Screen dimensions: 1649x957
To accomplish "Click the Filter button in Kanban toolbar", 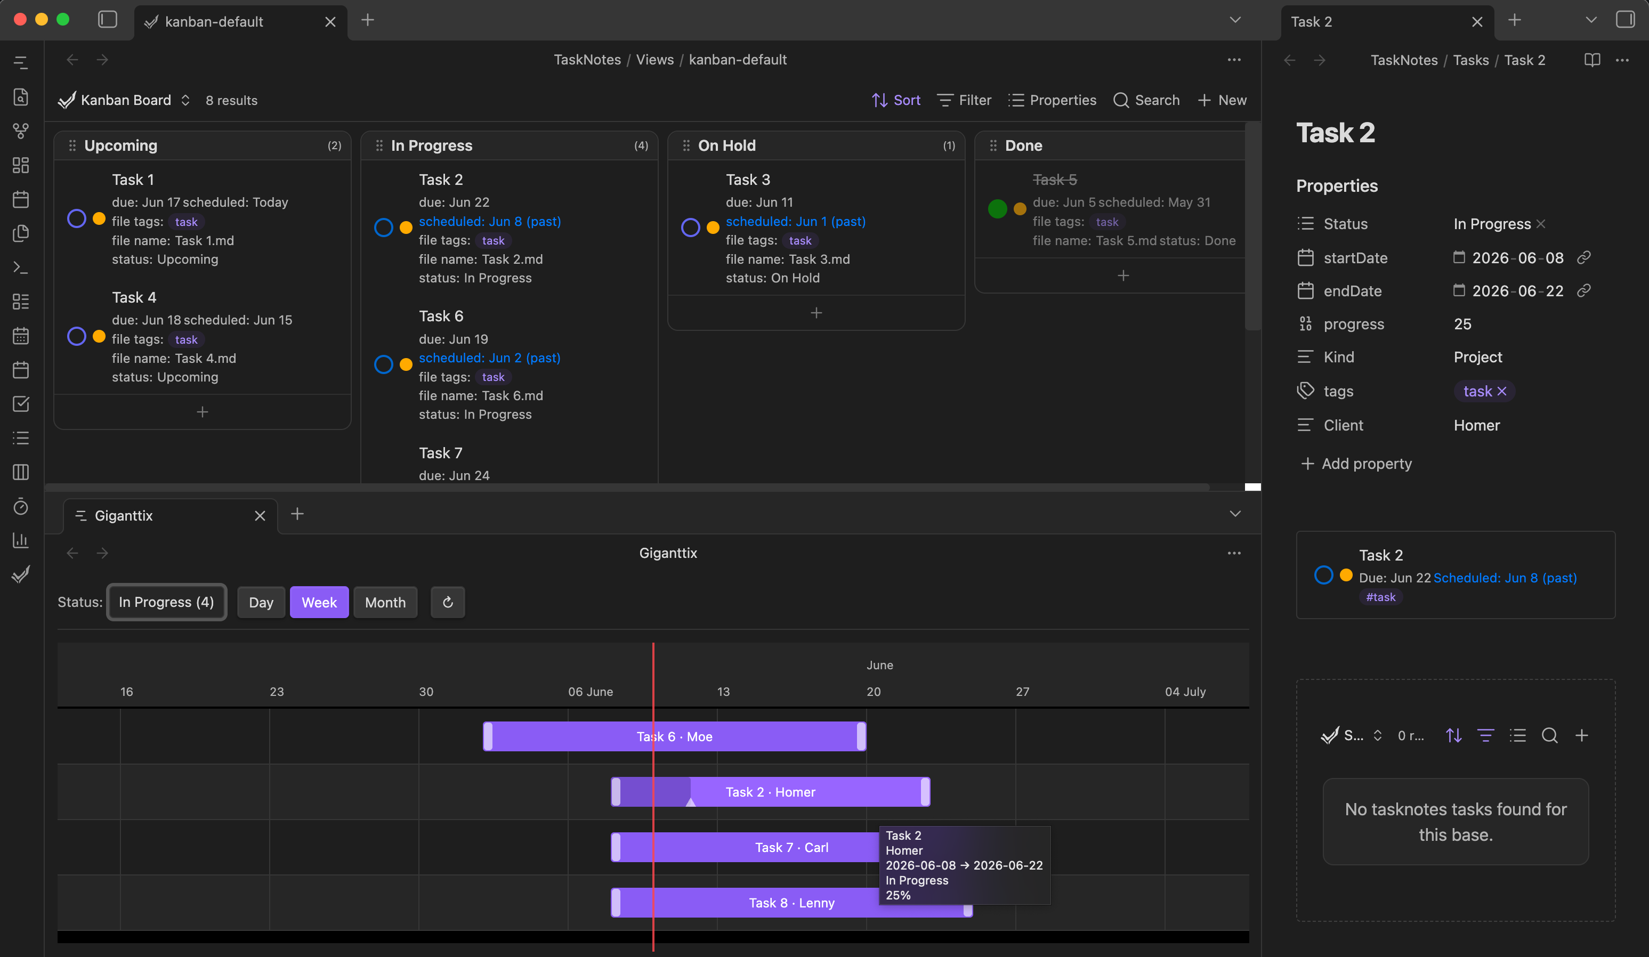I will click(964, 100).
